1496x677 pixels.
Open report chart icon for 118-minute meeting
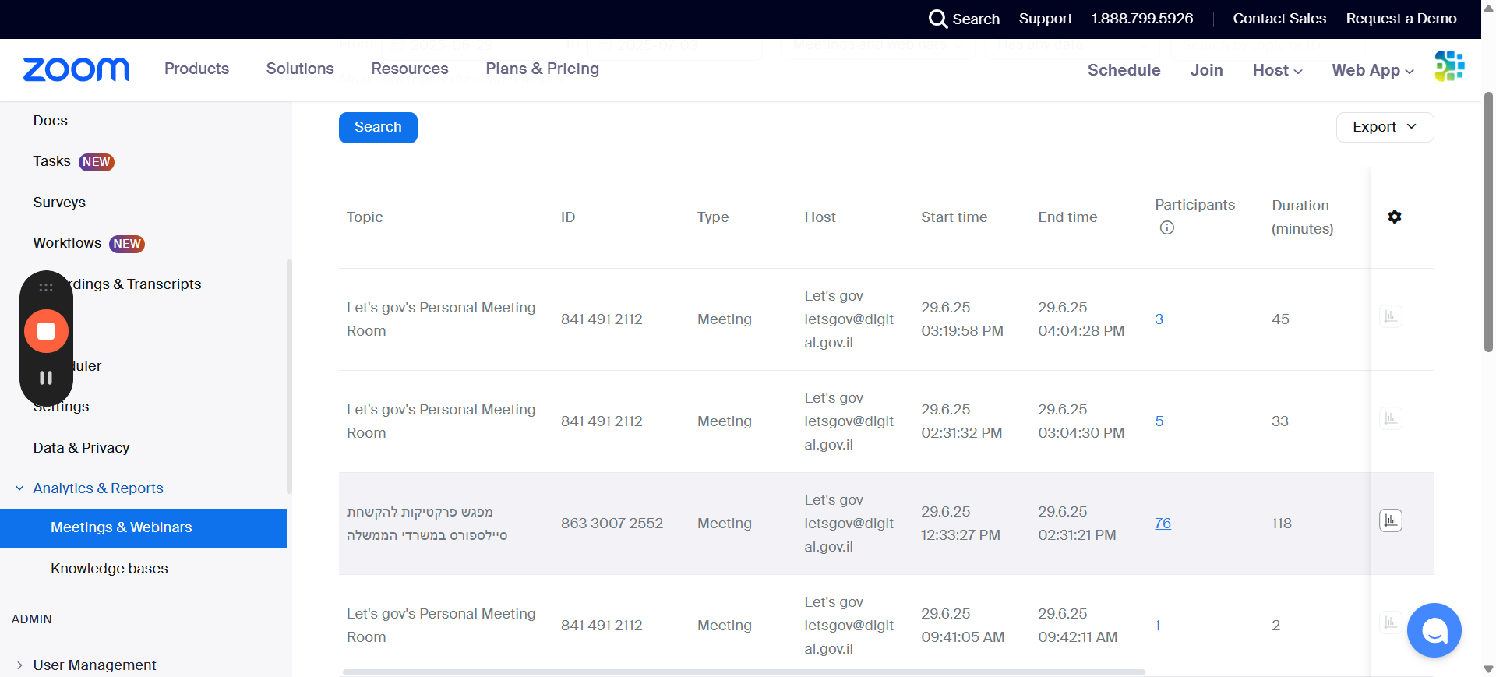click(1391, 520)
